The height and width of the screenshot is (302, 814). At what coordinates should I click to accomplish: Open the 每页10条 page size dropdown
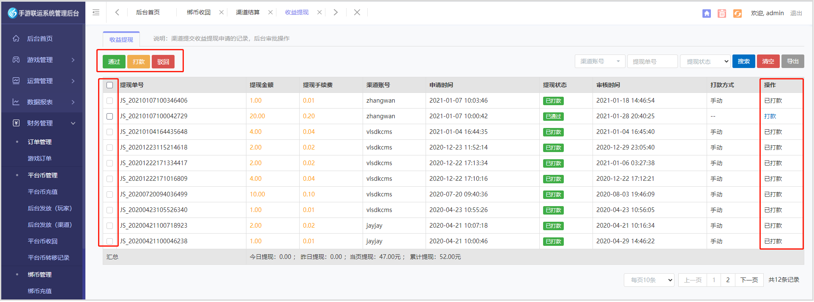point(649,280)
